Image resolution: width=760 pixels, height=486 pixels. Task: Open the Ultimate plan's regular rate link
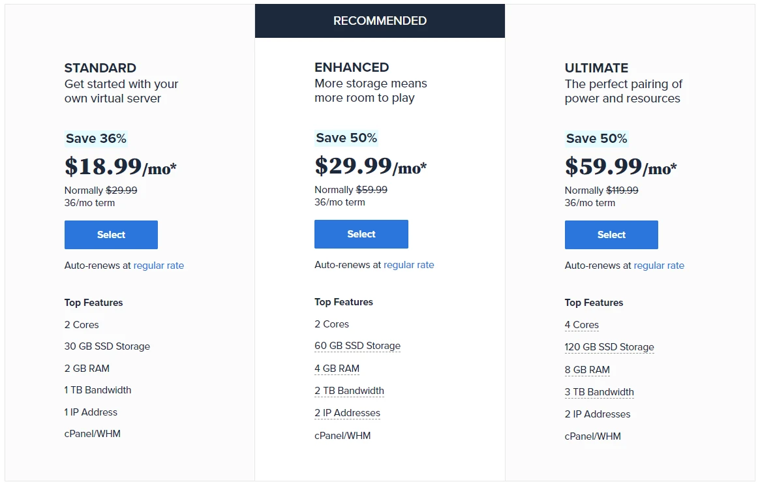pyautogui.click(x=659, y=266)
